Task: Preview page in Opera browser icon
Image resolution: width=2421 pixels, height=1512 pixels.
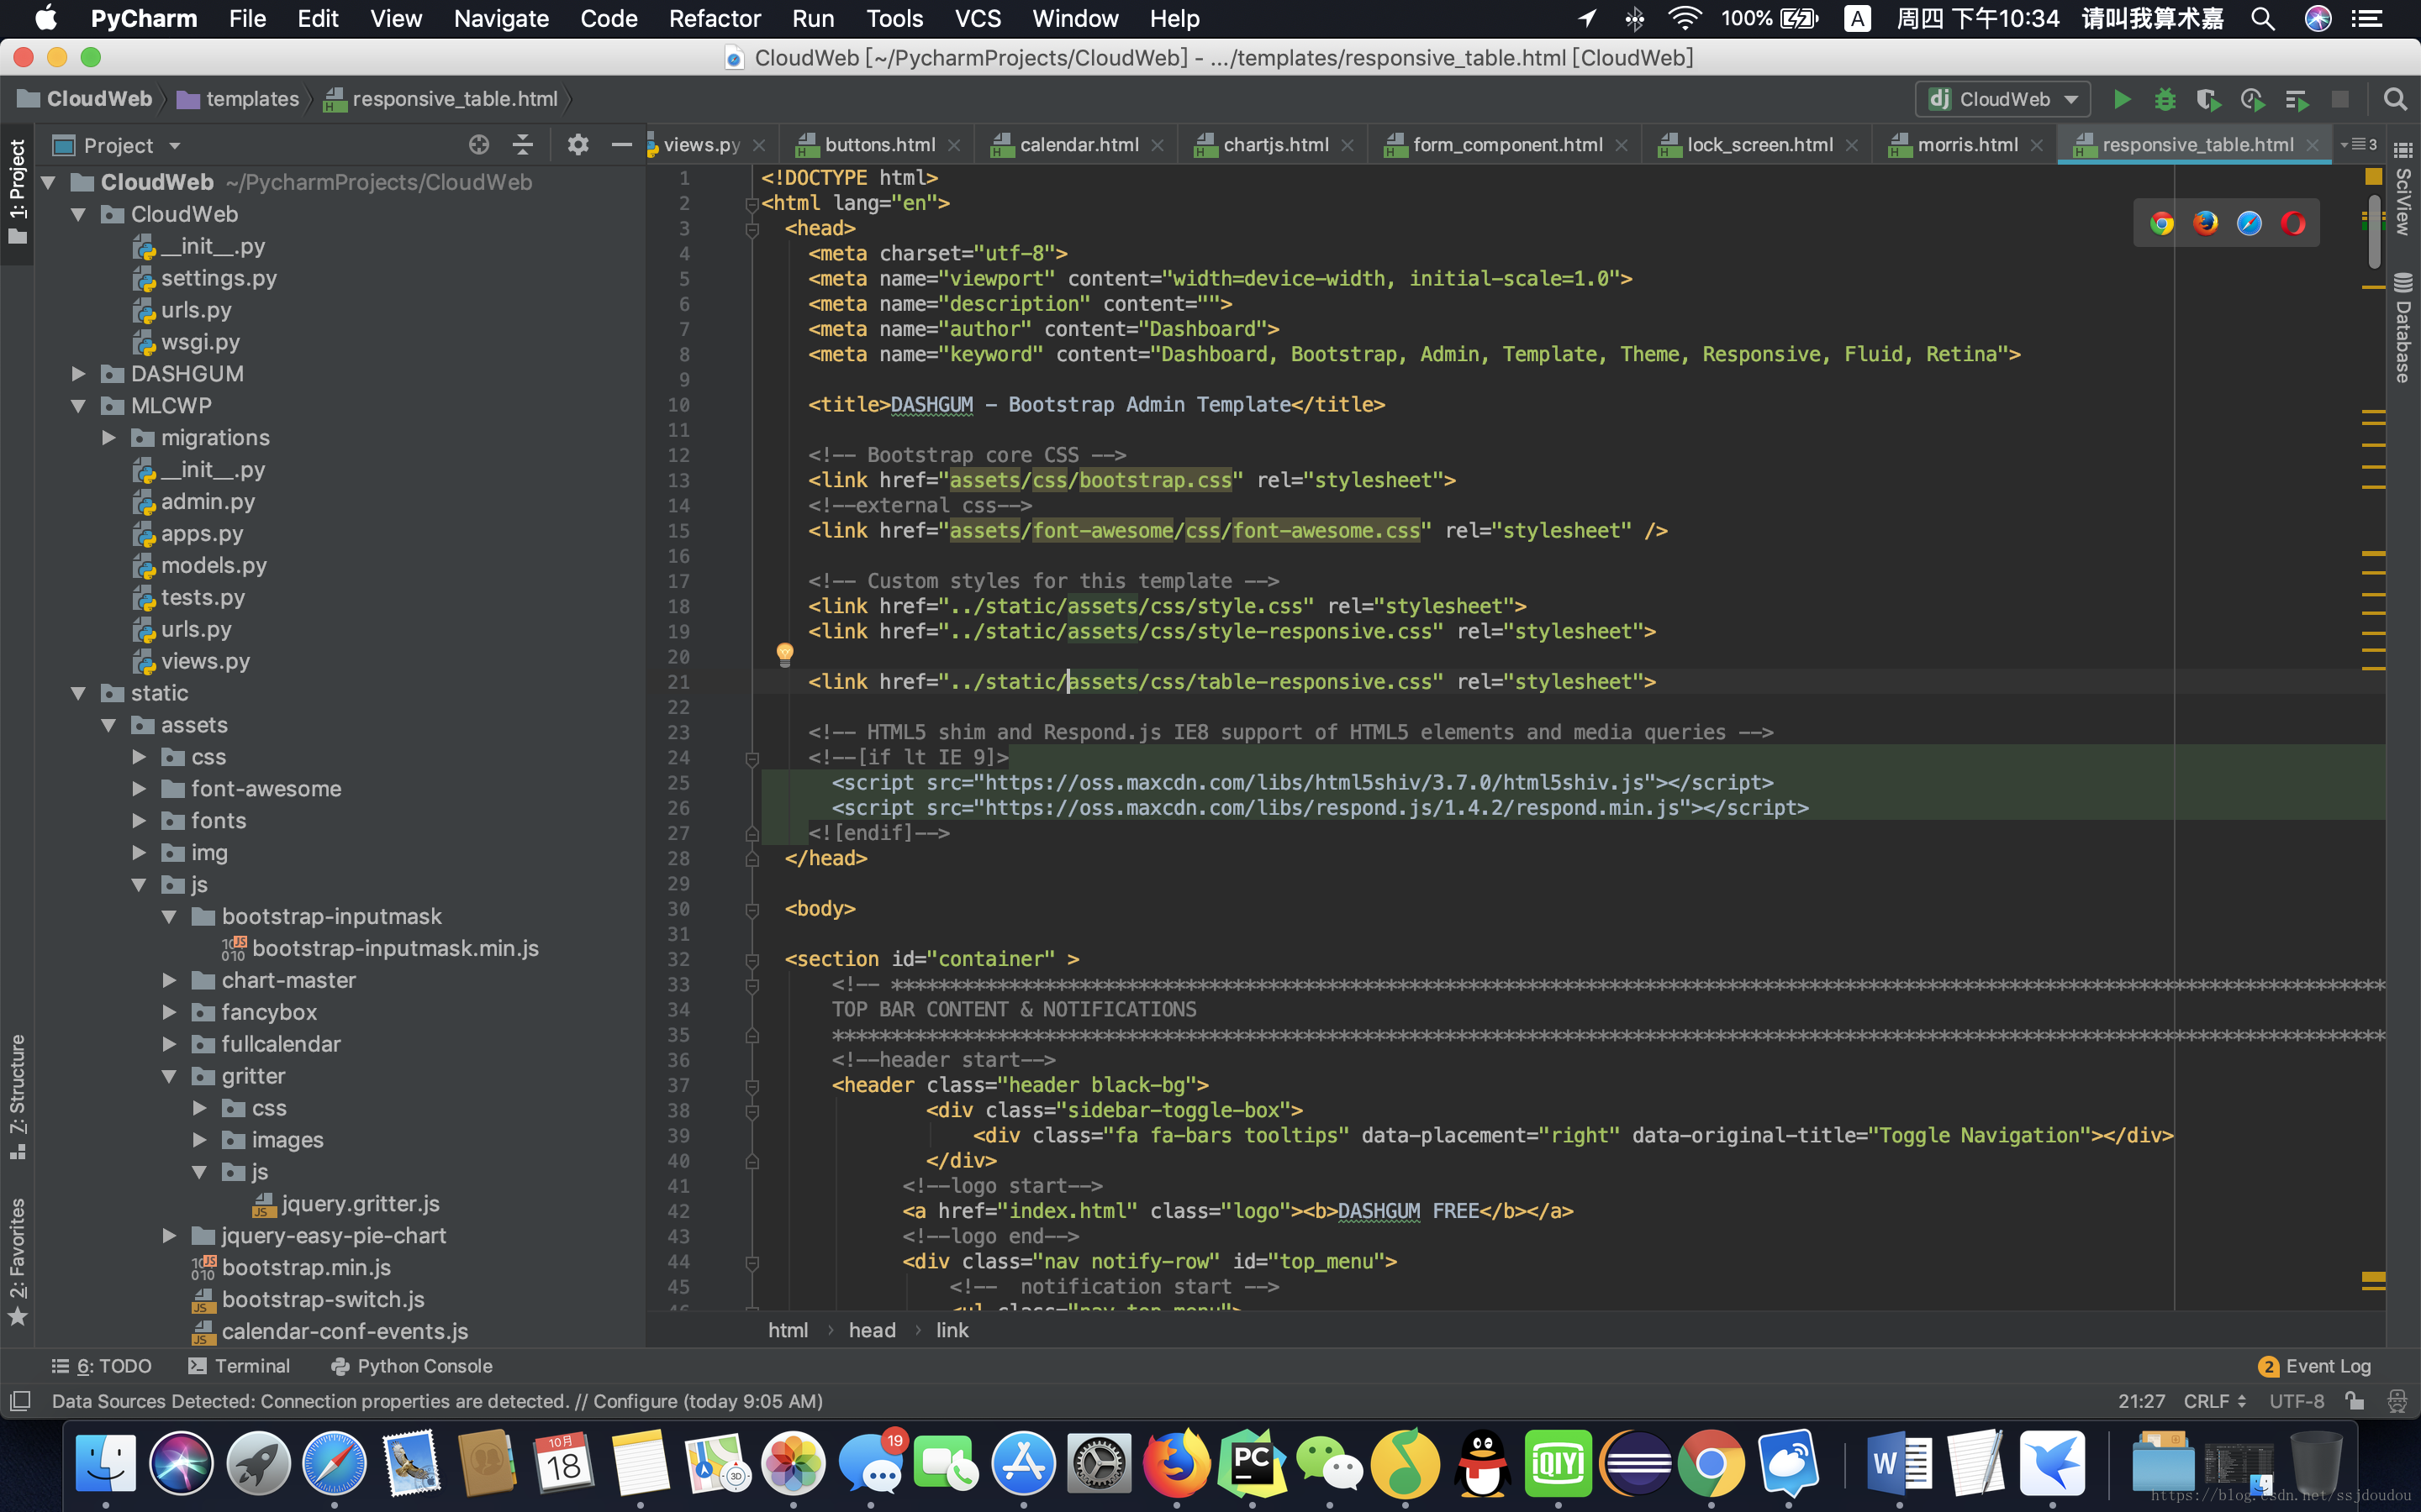Action: pos(2293,223)
